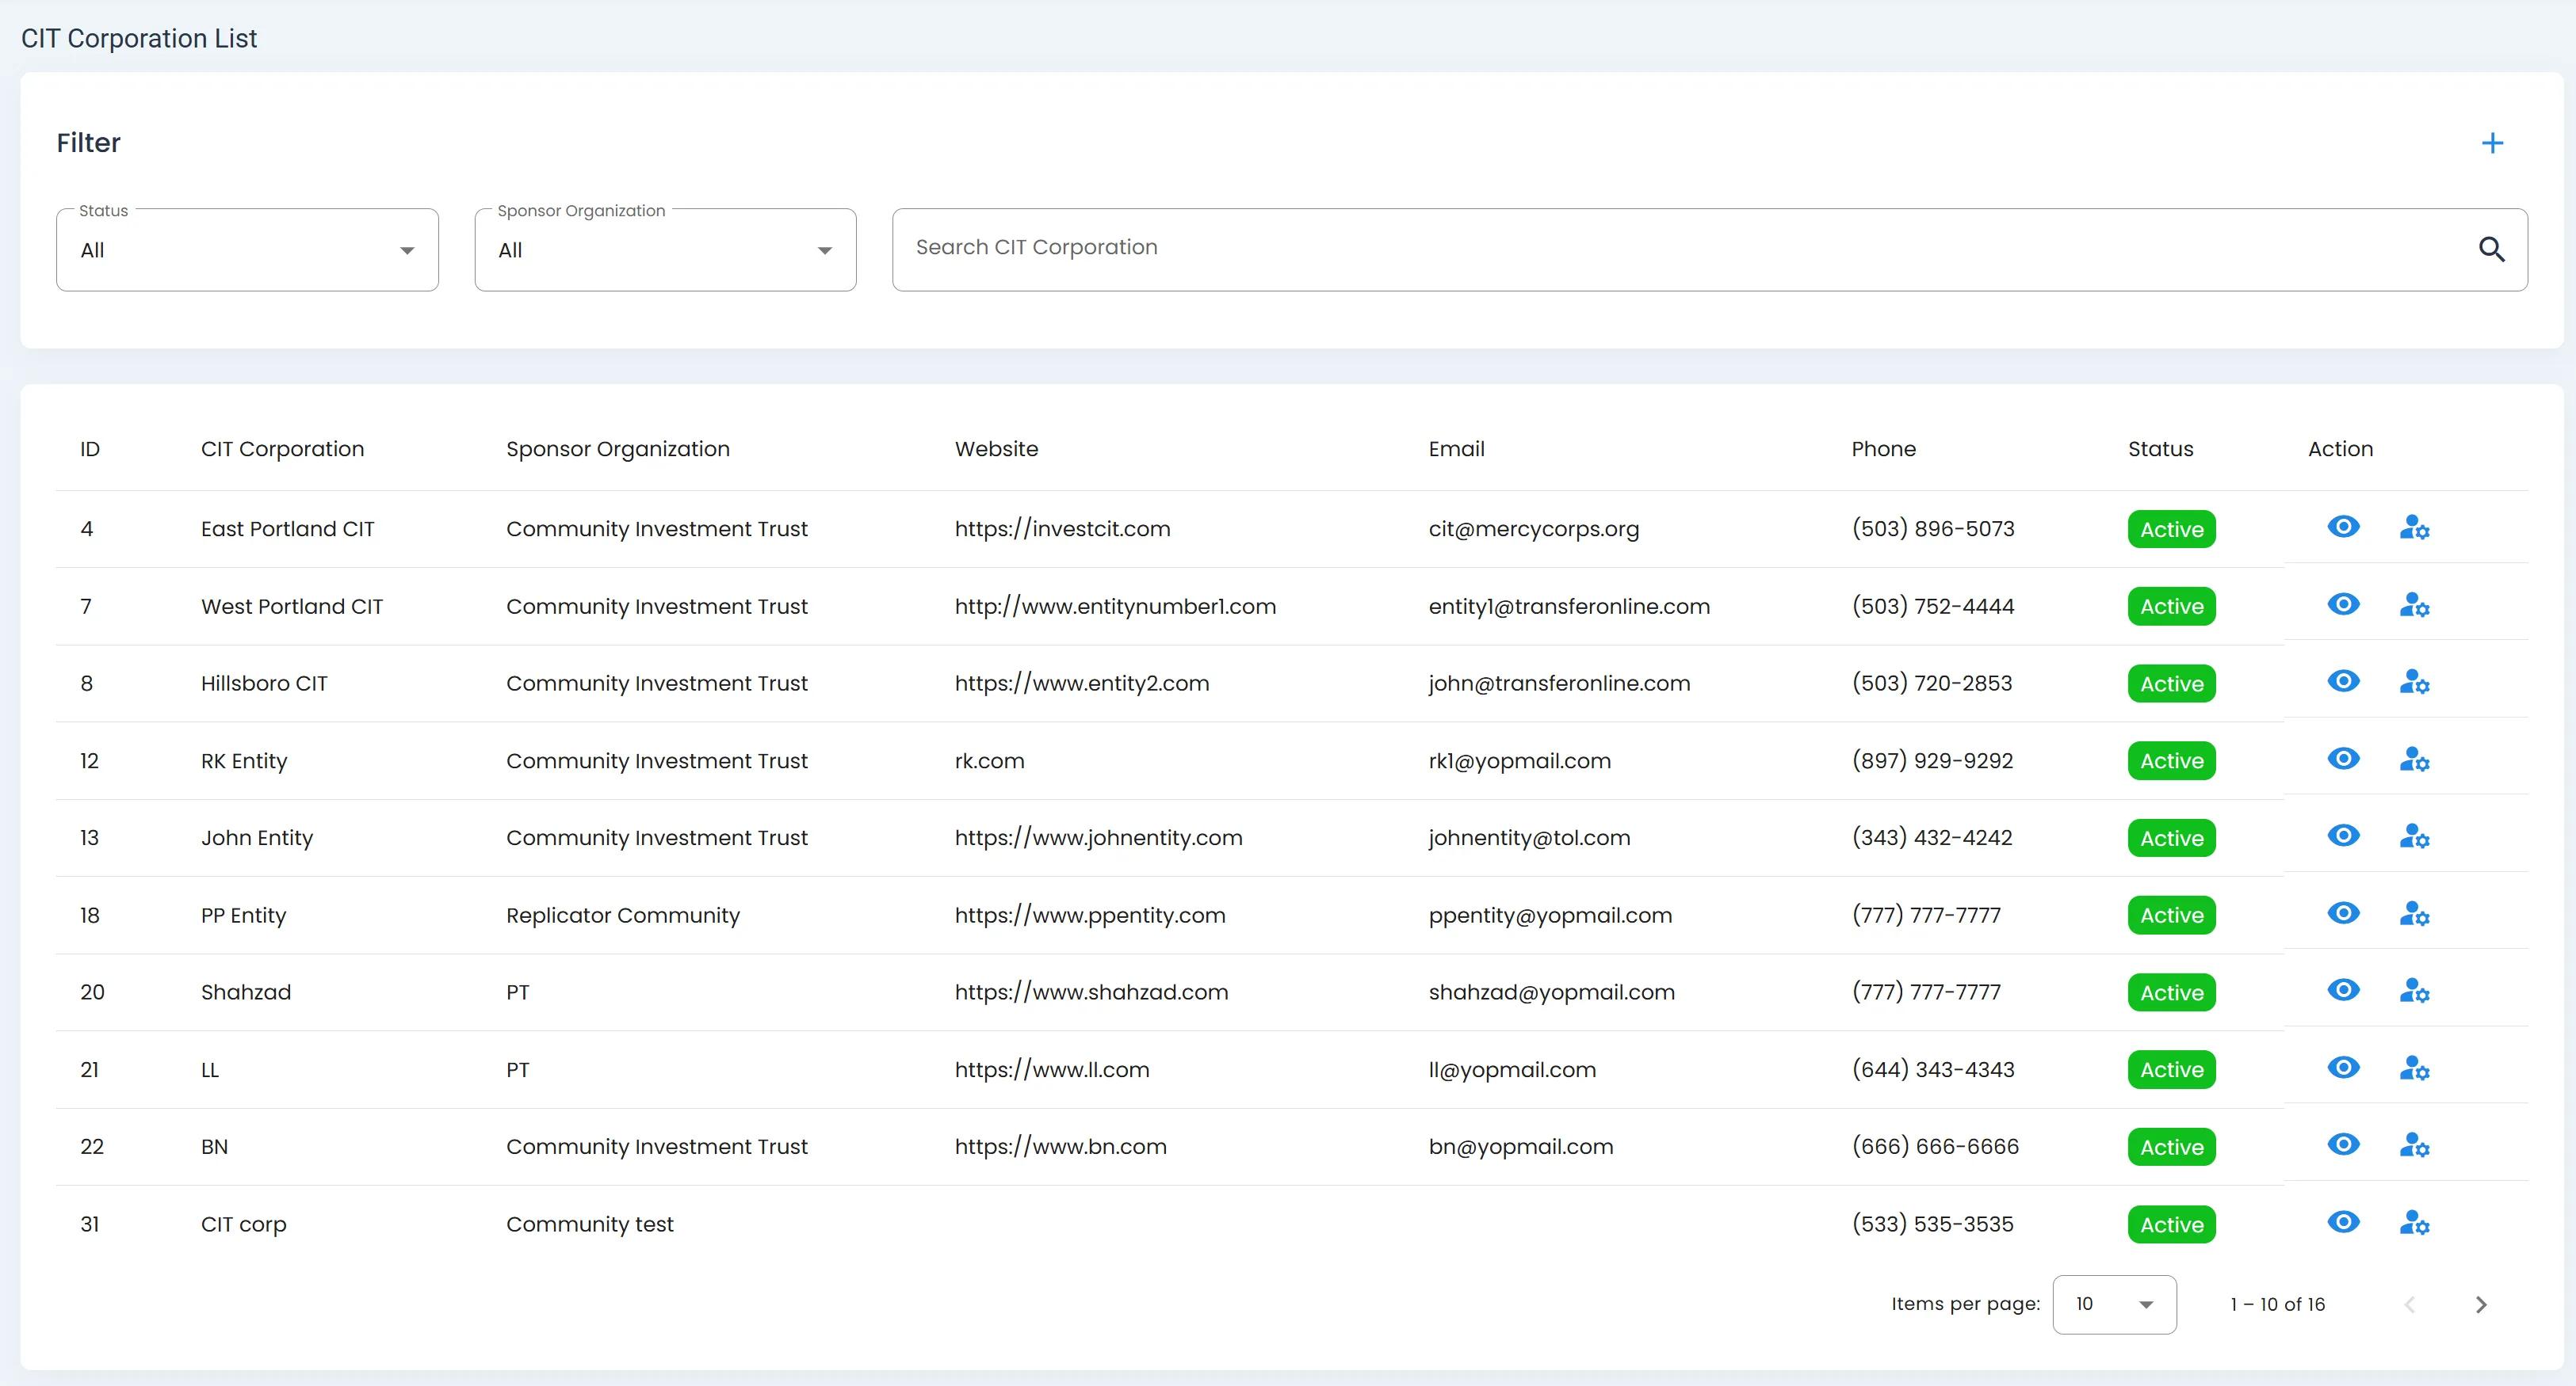This screenshot has width=2576, height=1386.
Task: Expand Sponsor Organization filter dropdown
Action: click(x=665, y=251)
